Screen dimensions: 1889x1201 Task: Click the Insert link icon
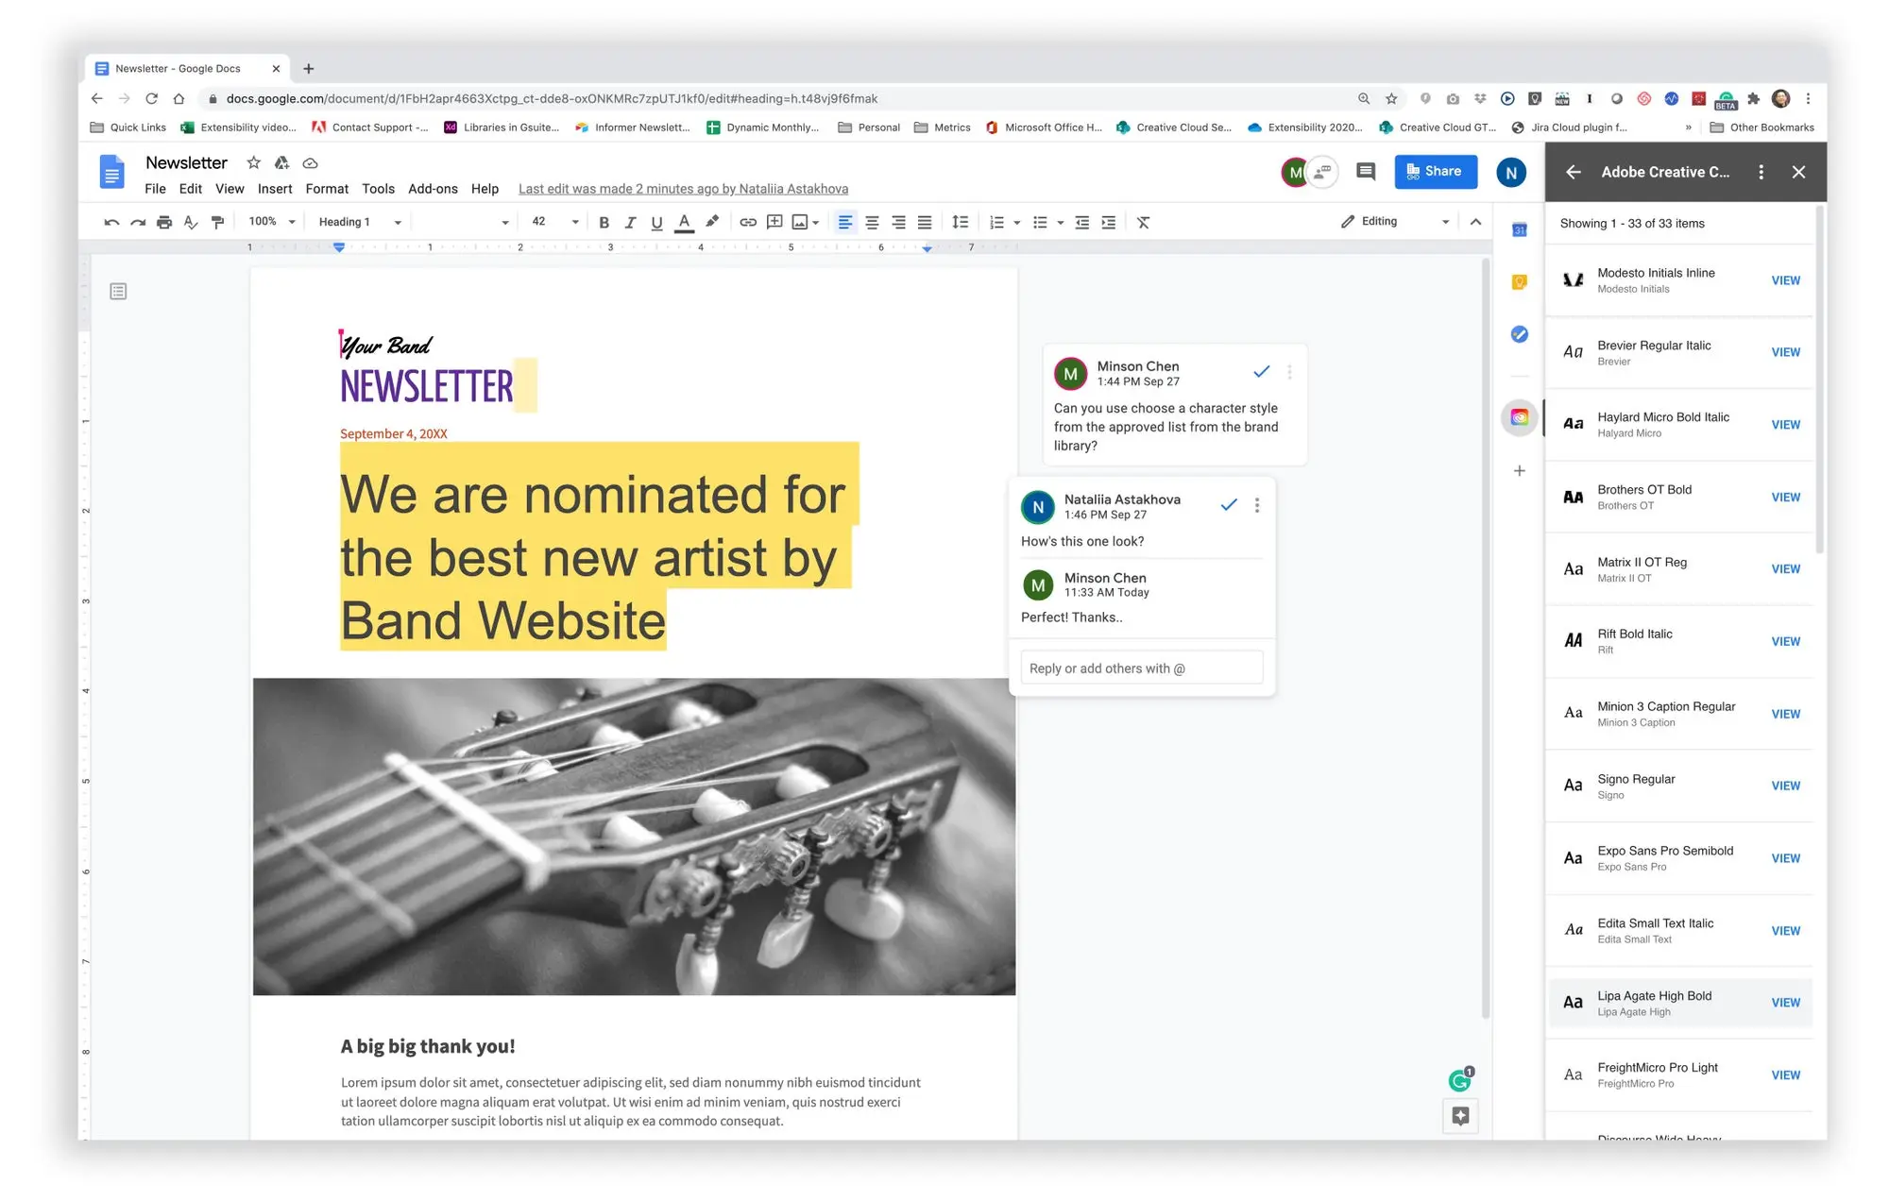point(748,222)
